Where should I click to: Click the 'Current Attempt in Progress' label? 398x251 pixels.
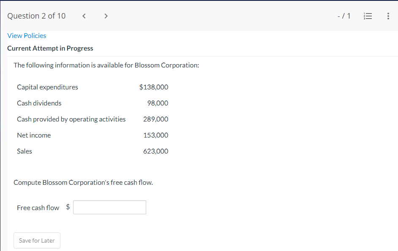[x=50, y=48]
